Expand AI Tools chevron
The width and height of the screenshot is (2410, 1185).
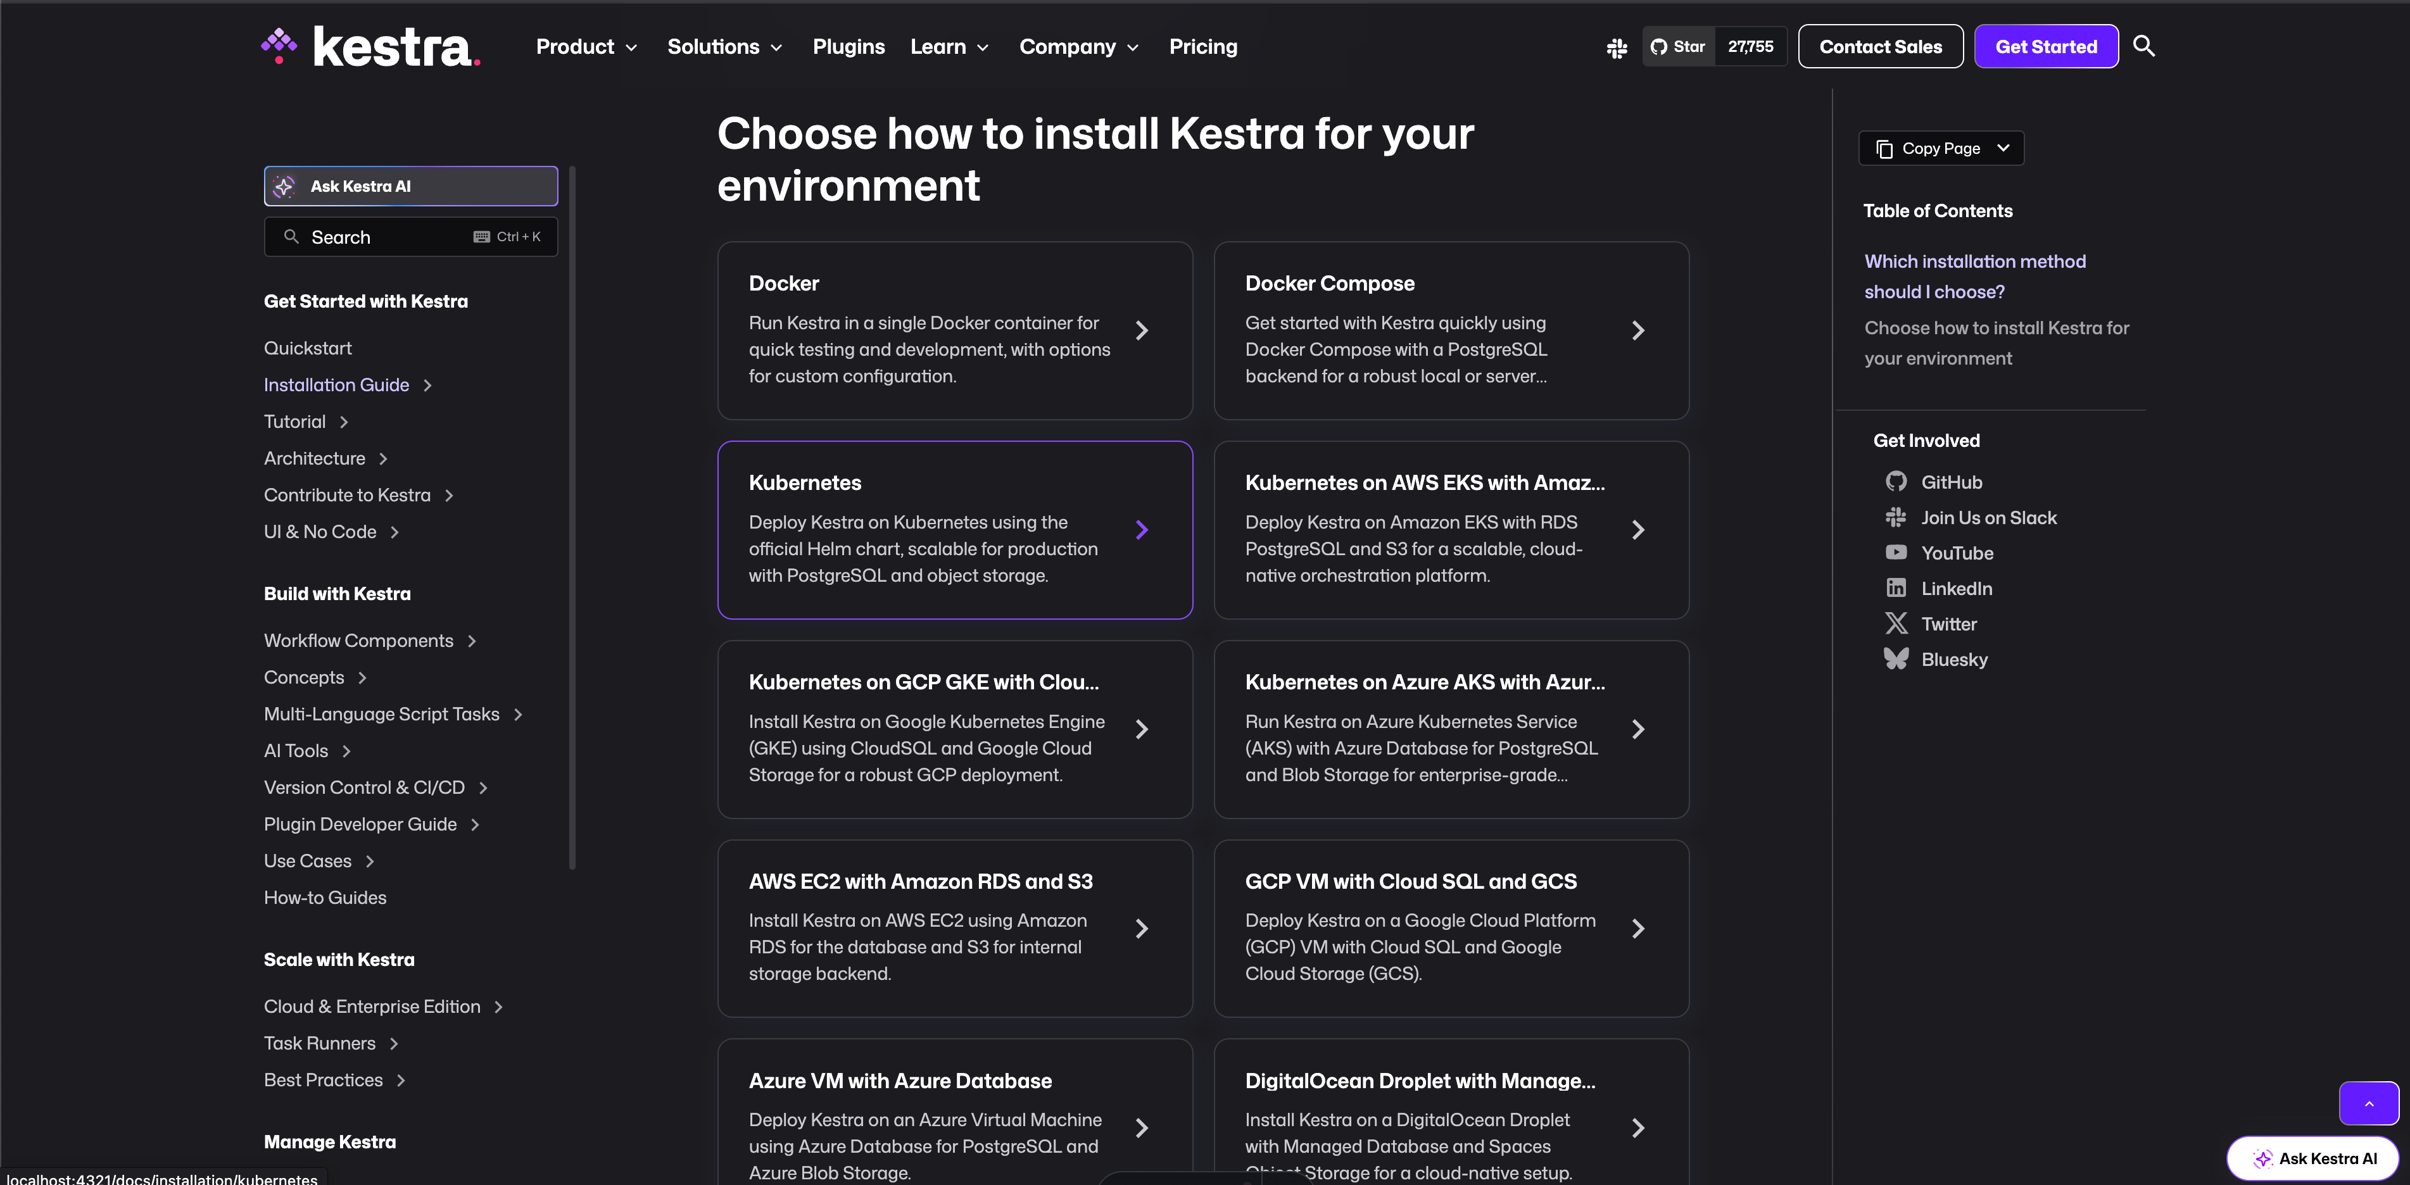346,751
